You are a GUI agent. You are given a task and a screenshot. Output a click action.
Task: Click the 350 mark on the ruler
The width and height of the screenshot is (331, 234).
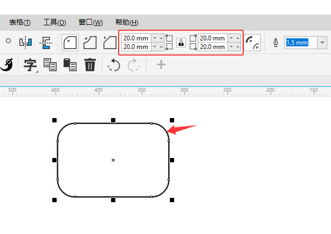[141, 90]
